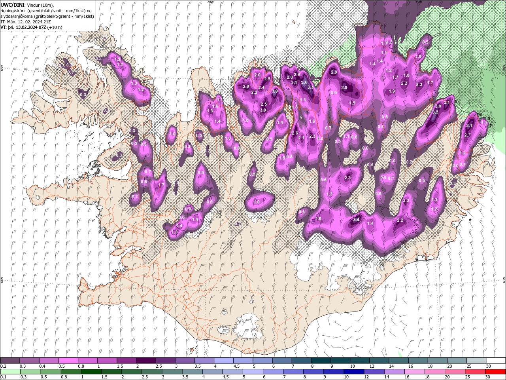This screenshot has width=506, height=380.
Task: Click the 8–9 dark teal snow legend swatch
Action: (x=321, y=361)
